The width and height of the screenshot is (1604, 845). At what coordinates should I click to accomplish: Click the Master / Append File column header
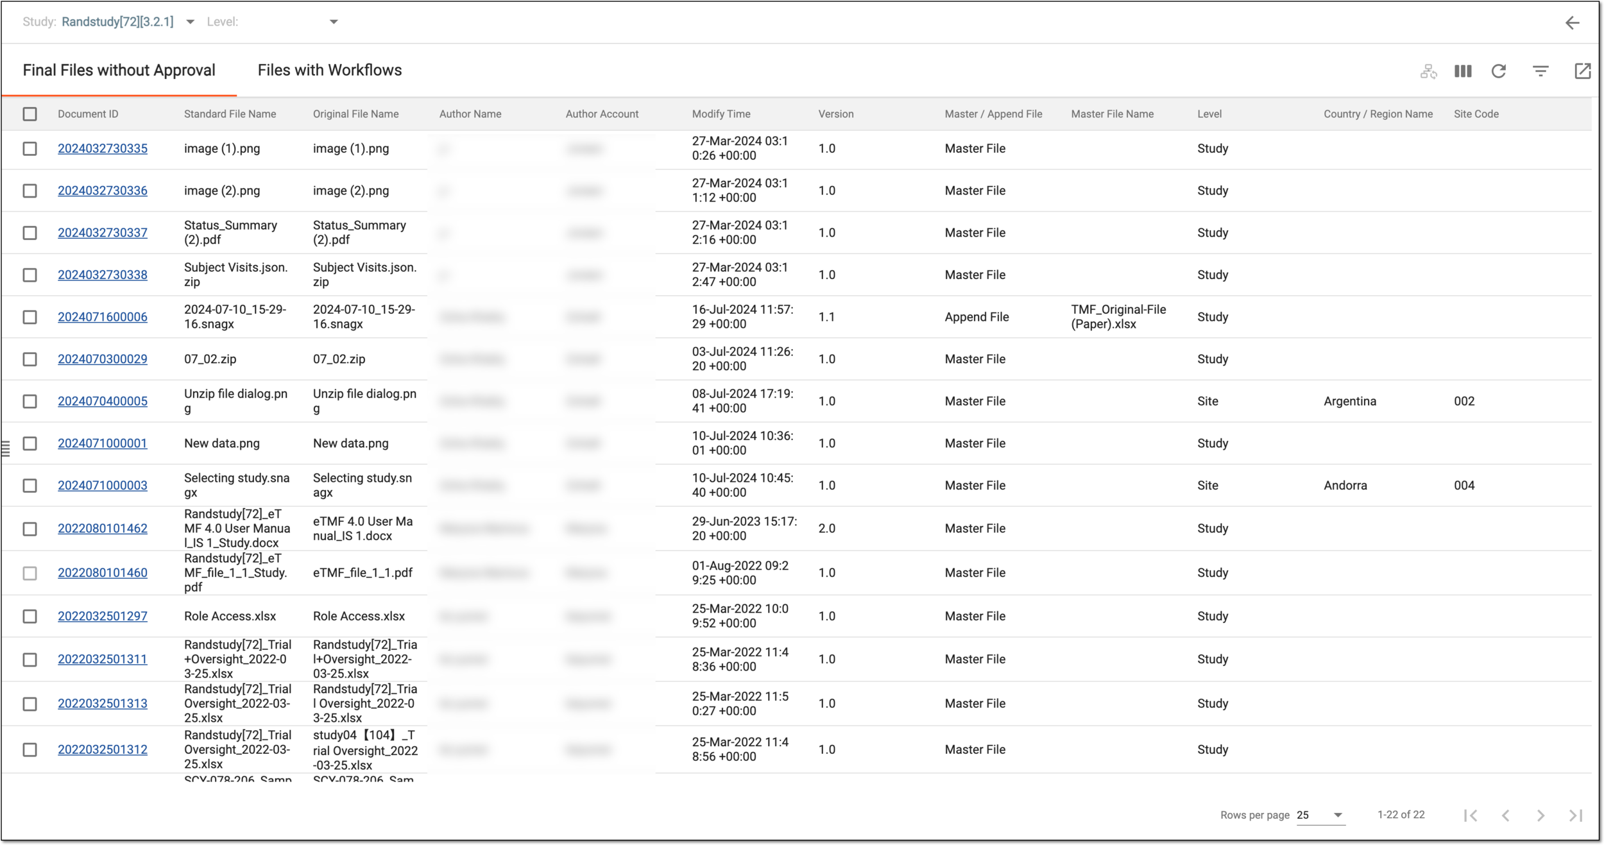[993, 114]
